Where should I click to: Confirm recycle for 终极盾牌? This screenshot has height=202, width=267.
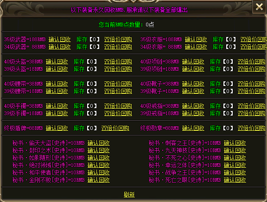57,128
